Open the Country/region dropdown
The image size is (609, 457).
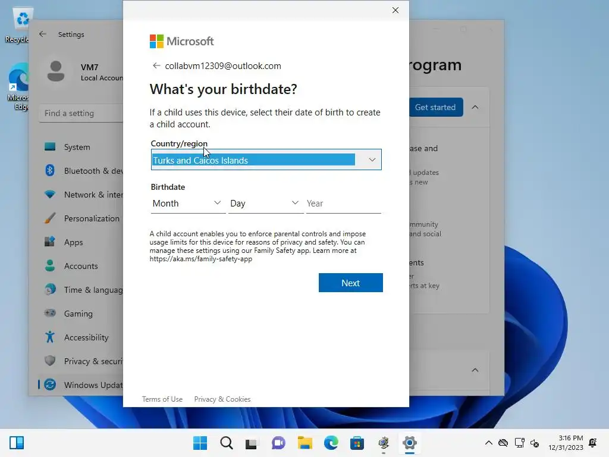click(266, 159)
